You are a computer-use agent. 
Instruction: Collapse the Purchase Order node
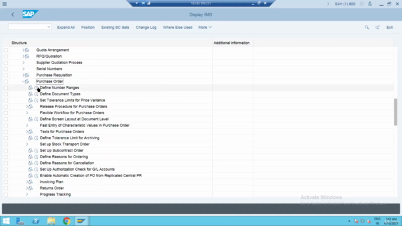pos(23,82)
